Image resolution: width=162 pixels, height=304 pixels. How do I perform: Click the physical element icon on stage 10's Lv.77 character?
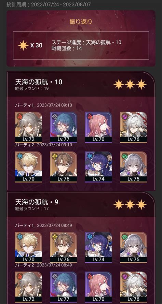(x=54, y=116)
